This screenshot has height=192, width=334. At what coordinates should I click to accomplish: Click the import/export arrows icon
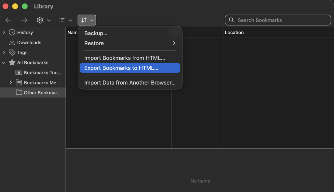84,20
